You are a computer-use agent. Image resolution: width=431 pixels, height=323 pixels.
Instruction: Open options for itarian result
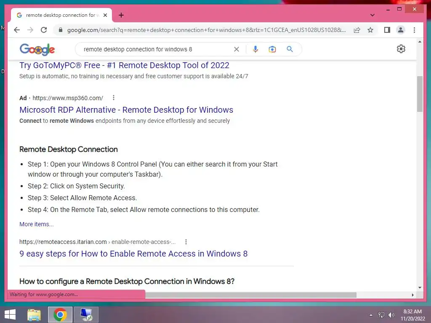[186, 242]
